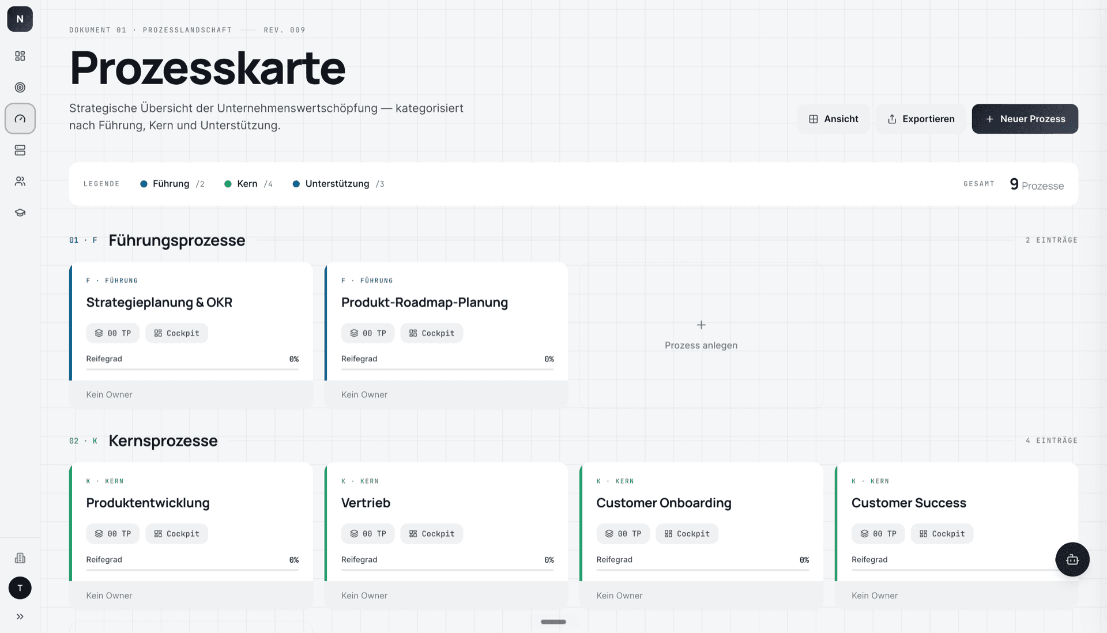Open the Ansicht view options
Viewport: 1107px width, 633px height.
833,119
